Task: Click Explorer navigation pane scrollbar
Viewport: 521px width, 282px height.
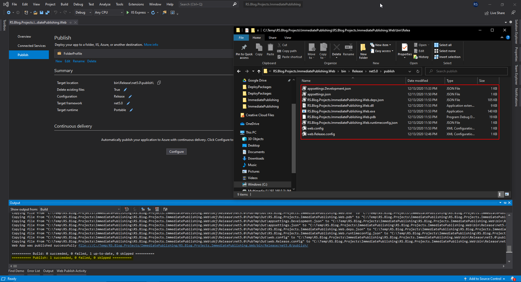Action: pos(293,138)
